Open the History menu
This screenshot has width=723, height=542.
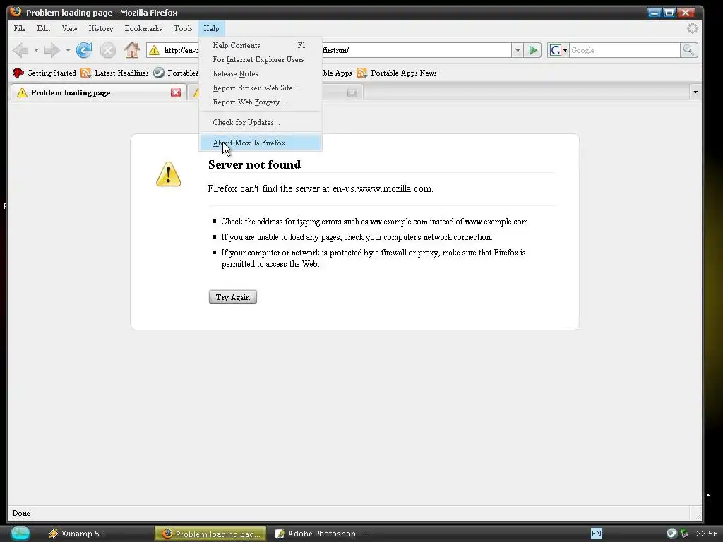tap(101, 28)
